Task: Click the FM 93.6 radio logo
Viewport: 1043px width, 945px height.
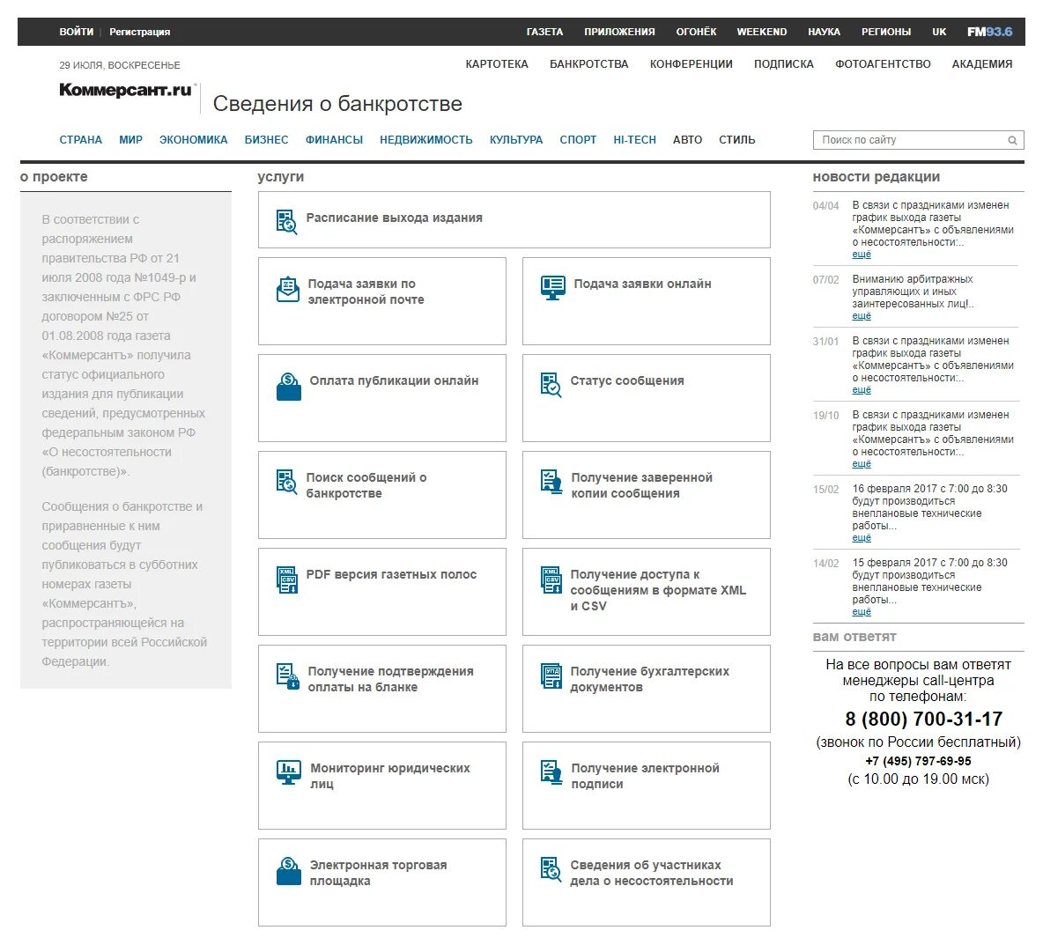Action: [x=989, y=32]
